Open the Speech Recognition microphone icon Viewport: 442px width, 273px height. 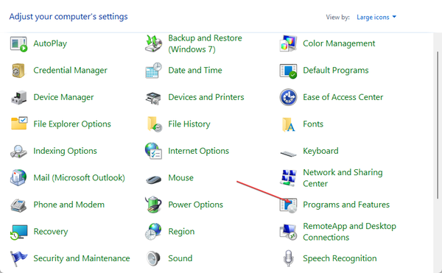coord(288,258)
